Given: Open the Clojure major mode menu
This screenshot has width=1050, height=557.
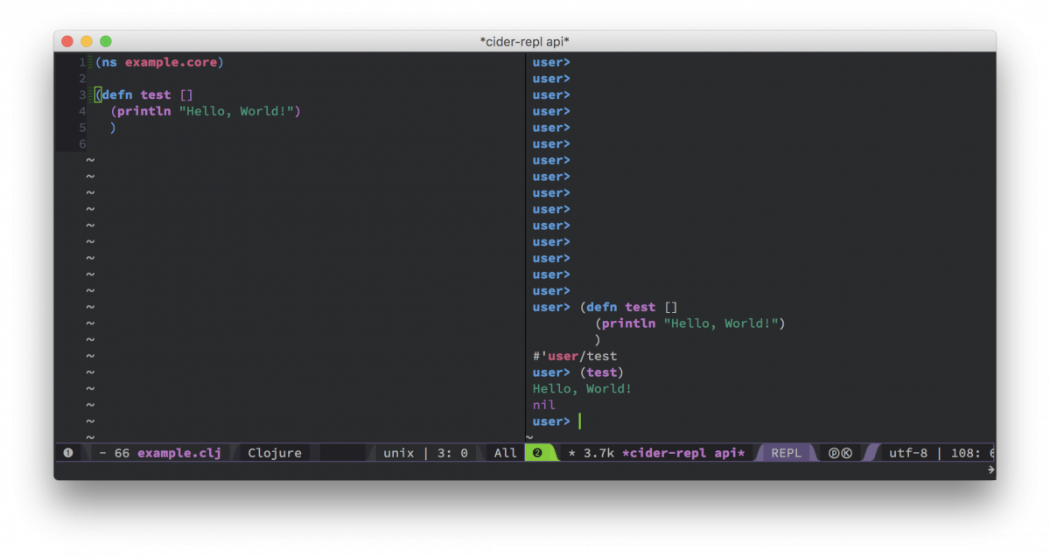Looking at the screenshot, I should 275,452.
